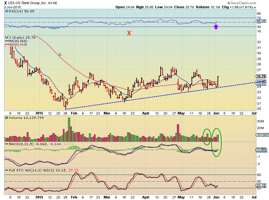Viewport: 269px width, 200px height.
Task: Click the MACD(8,21,5) legend label
Action: tap(22, 144)
